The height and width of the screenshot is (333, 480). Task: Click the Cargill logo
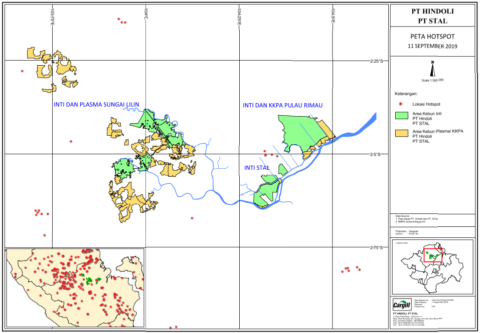pyautogui.click(x=402, y=304)
